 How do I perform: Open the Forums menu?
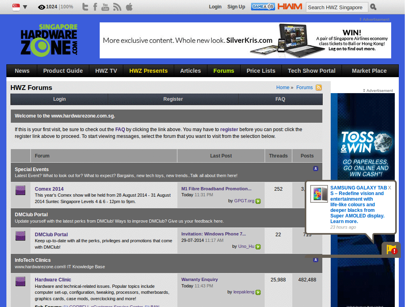[224, 71]
